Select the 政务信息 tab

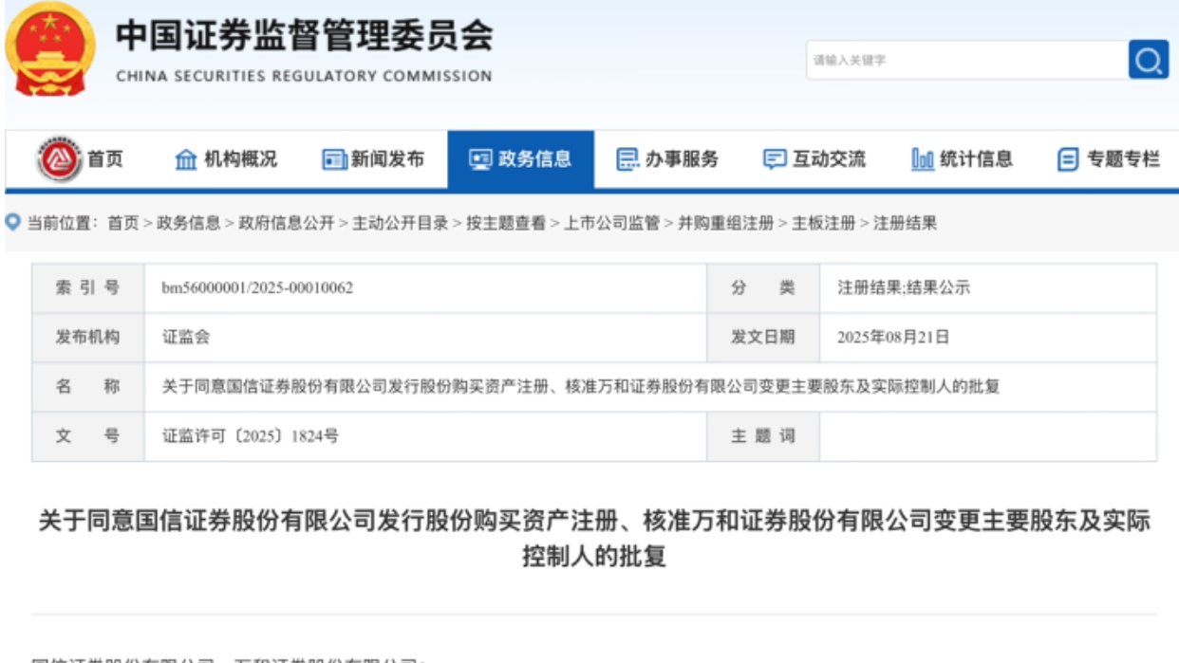521,160
